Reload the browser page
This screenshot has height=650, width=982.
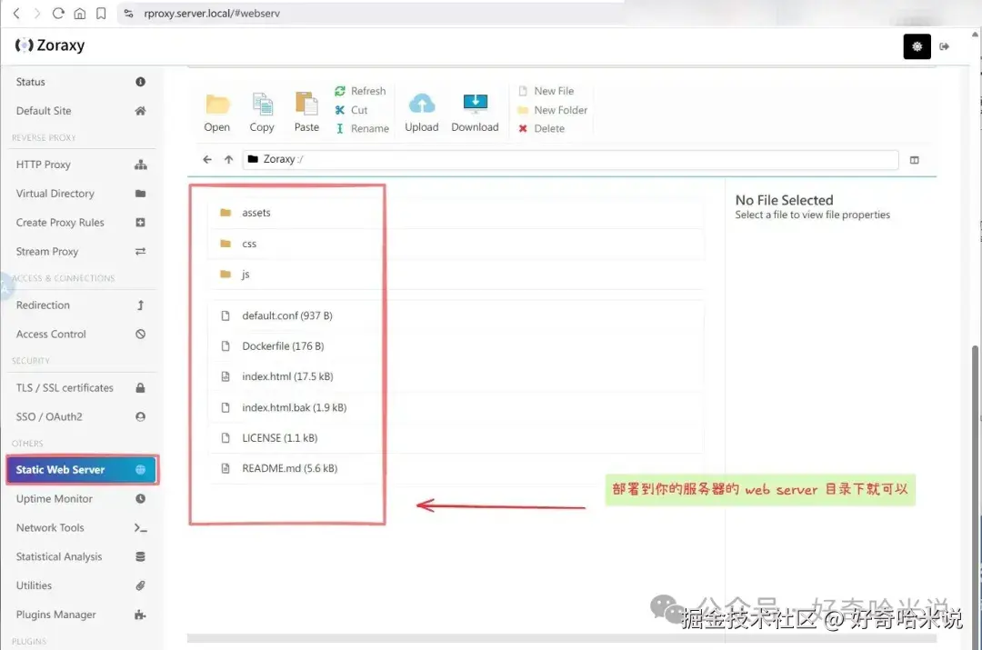[58, 13]
